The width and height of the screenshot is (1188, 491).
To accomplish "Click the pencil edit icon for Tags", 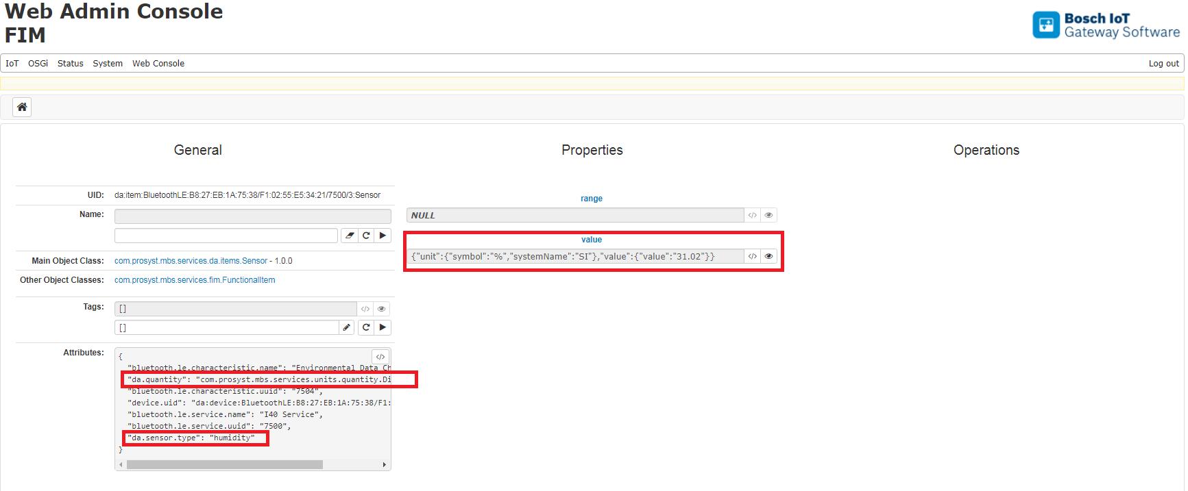I will click(347, 327).
